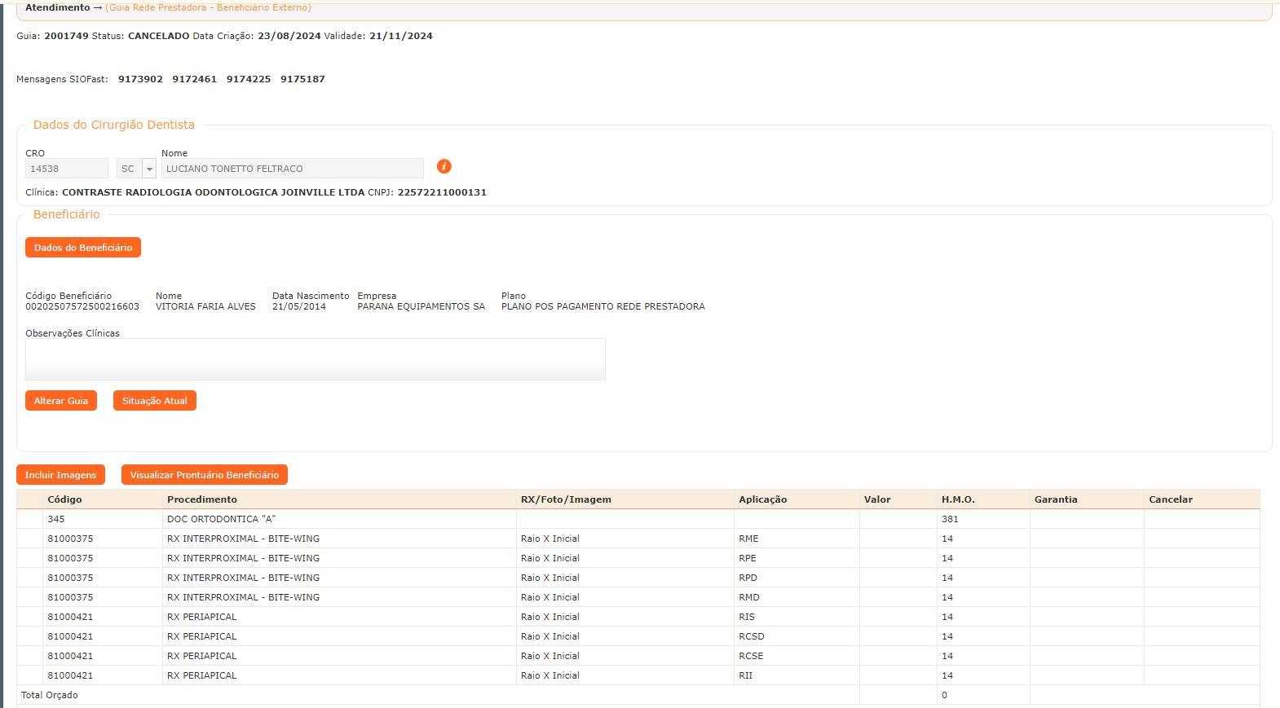1280x708 pixels.
Task: Open SIOFast message 9174225
Action: pos(249,79)
